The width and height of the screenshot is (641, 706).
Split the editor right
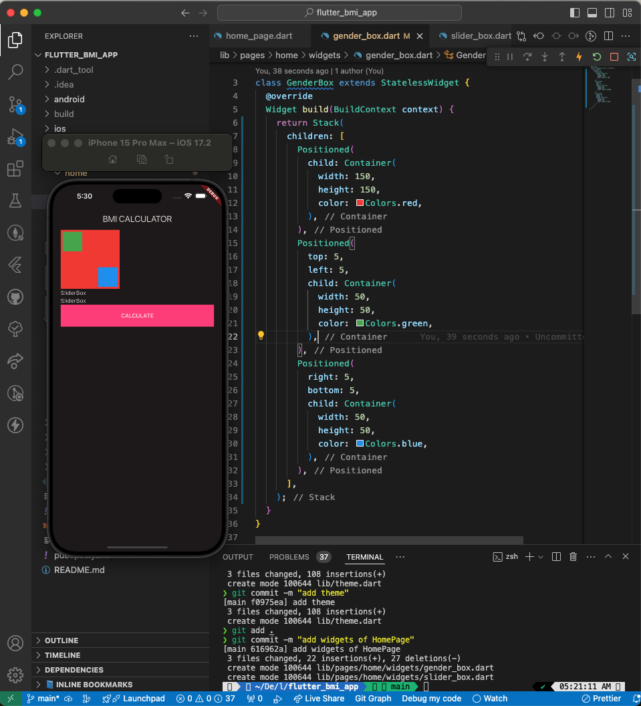(609, 36)
